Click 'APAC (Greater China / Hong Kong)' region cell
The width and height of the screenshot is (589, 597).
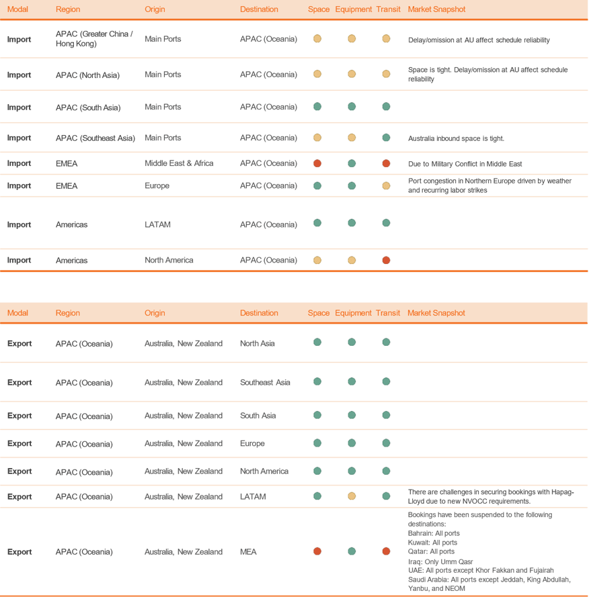(94, 39)
